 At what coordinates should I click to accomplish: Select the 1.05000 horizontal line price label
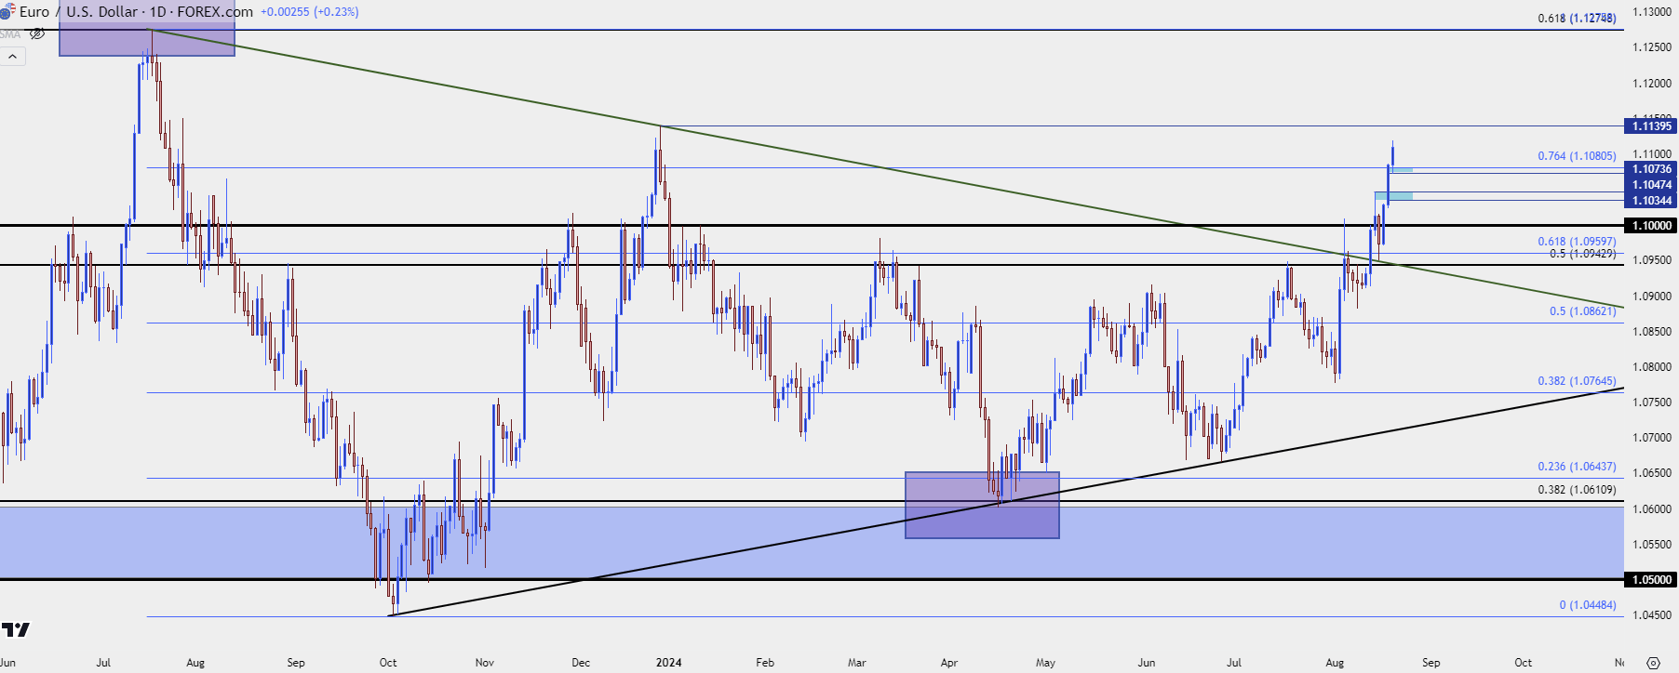[1652, 580]
